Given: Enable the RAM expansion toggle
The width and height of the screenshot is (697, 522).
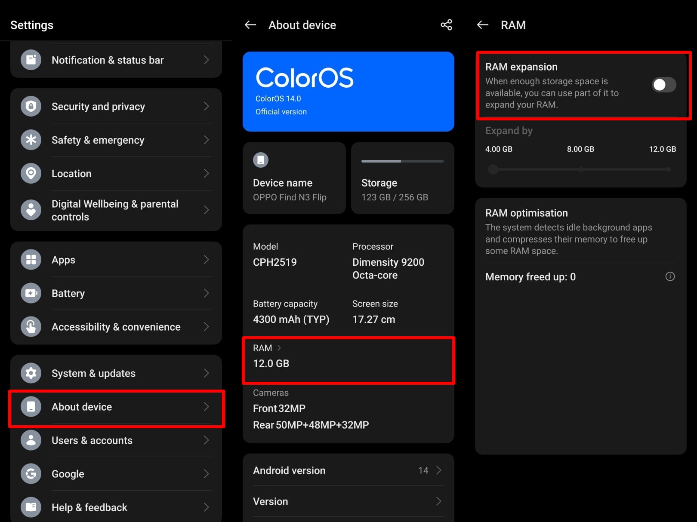Looking at the screenshot, I should (663, 85).
